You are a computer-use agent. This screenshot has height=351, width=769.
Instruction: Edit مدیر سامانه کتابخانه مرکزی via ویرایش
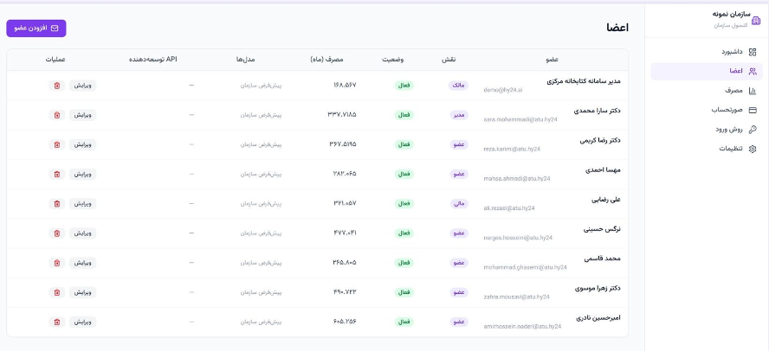click(x=82, y=86)
